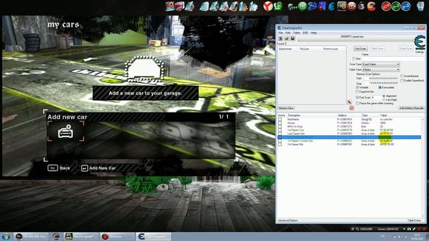Image resolution: width=429 pixels, height=241 pixels.
Task: Click Add Address Manually button
Action: point(411,108)
